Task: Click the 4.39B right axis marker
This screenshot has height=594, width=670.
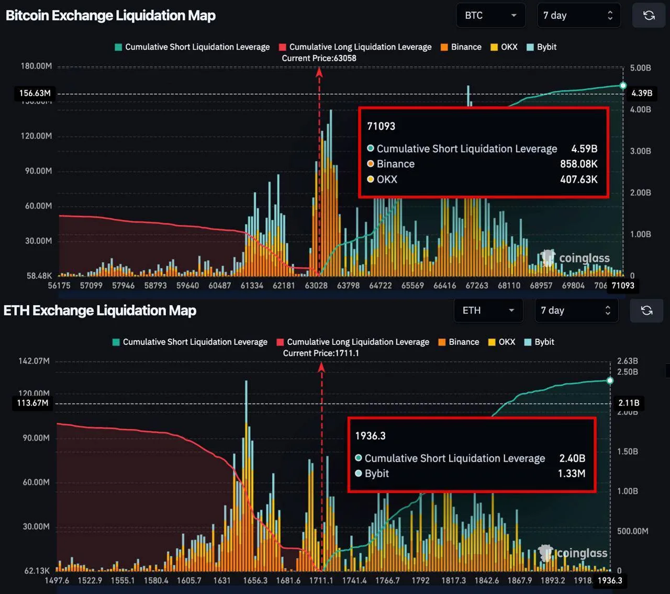Action: 642,93
